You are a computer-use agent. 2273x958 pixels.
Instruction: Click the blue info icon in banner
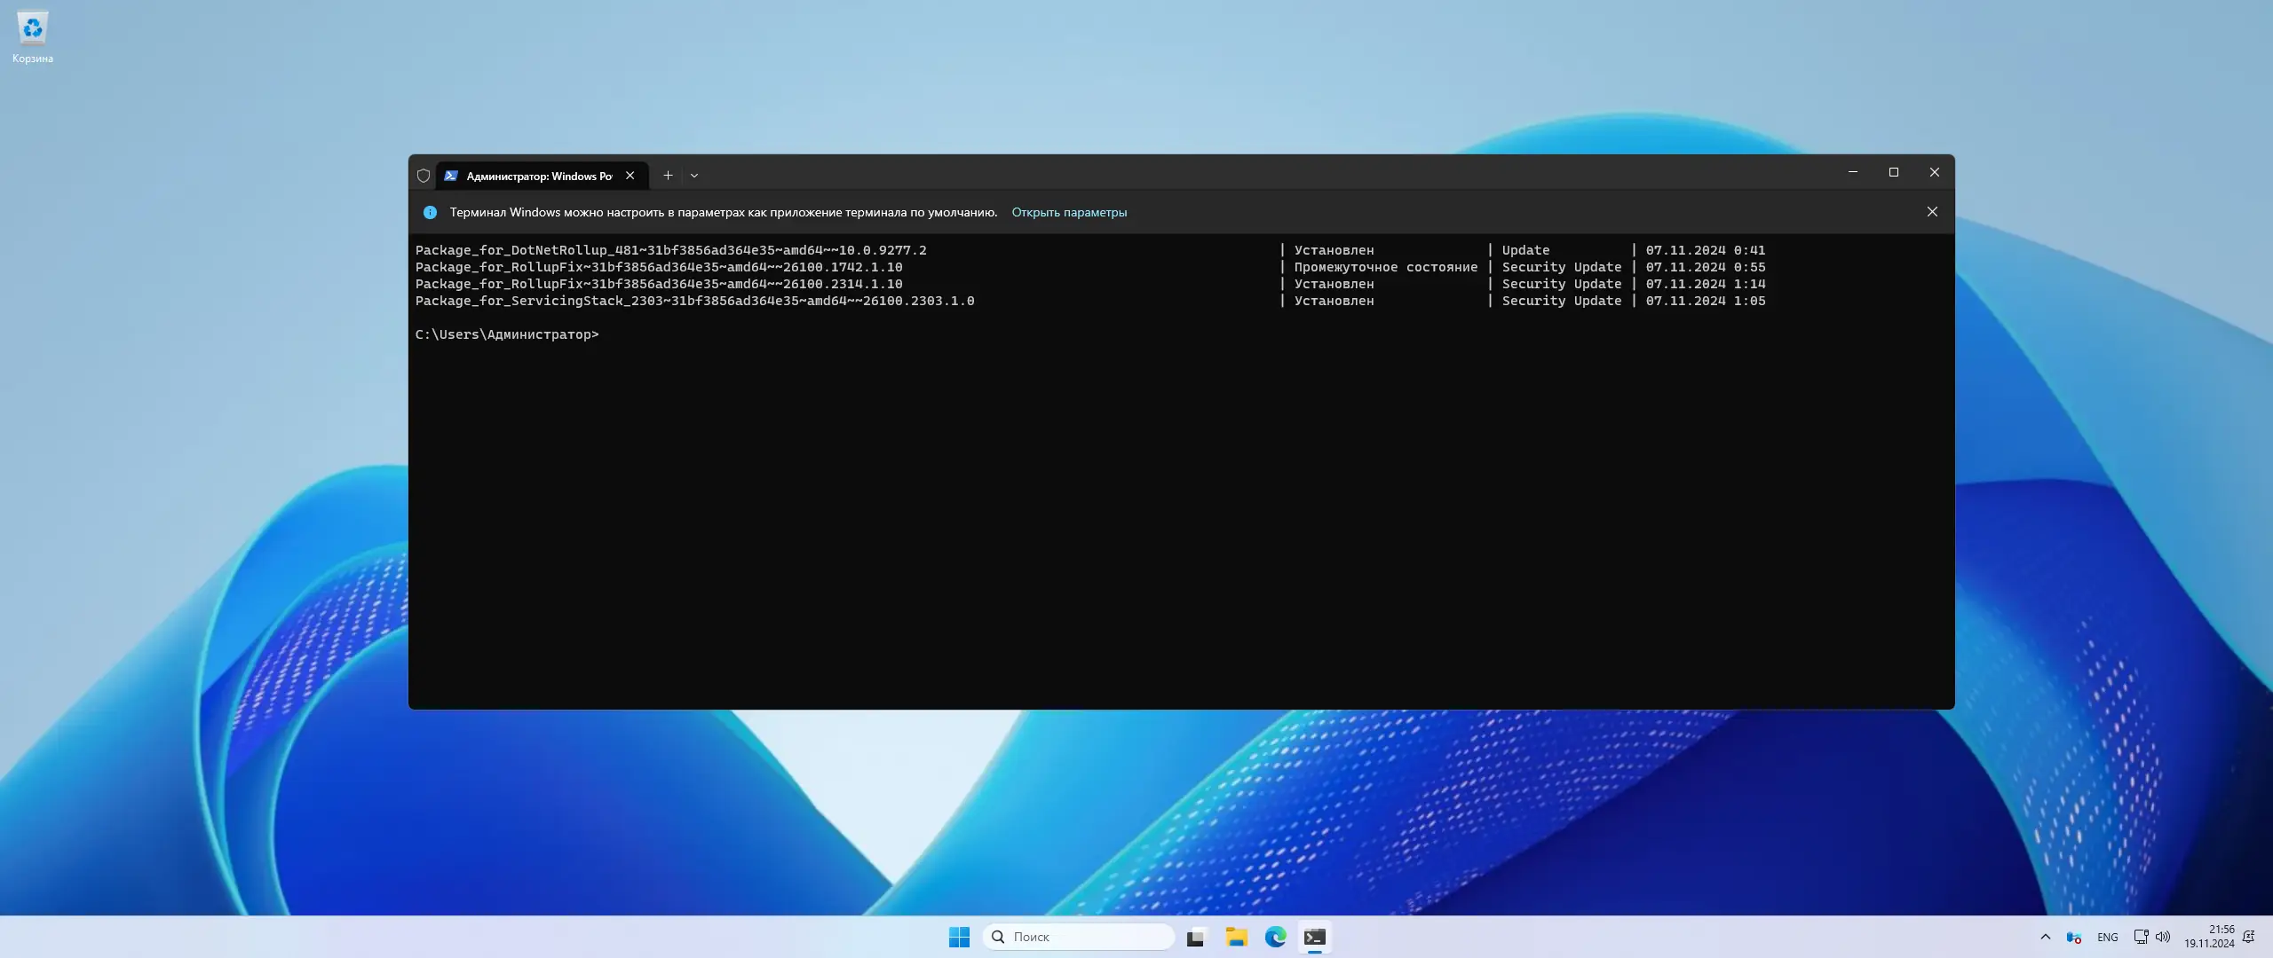[x=430, y=212]
